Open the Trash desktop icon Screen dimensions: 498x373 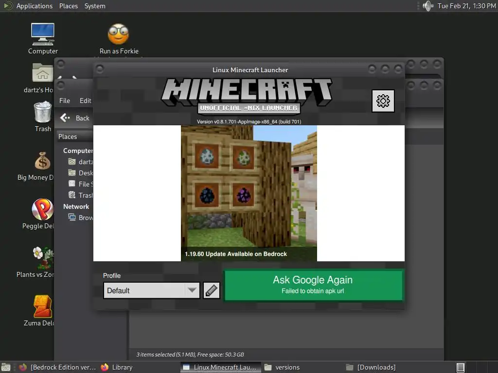pyautogui.click(x=43, y=117)
